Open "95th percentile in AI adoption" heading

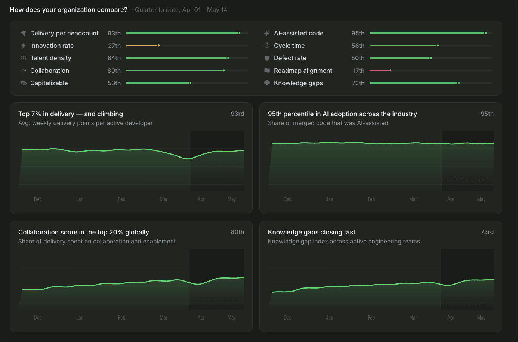pyautogui.click(x=342, y=114)
